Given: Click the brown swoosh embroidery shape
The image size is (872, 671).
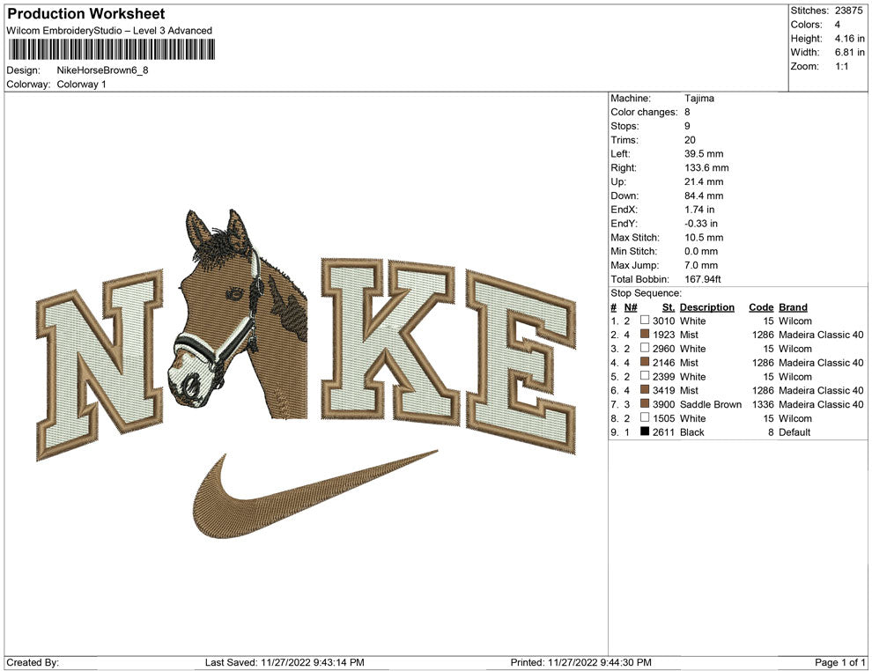Looking at the screenshot, I should [314, 494].
